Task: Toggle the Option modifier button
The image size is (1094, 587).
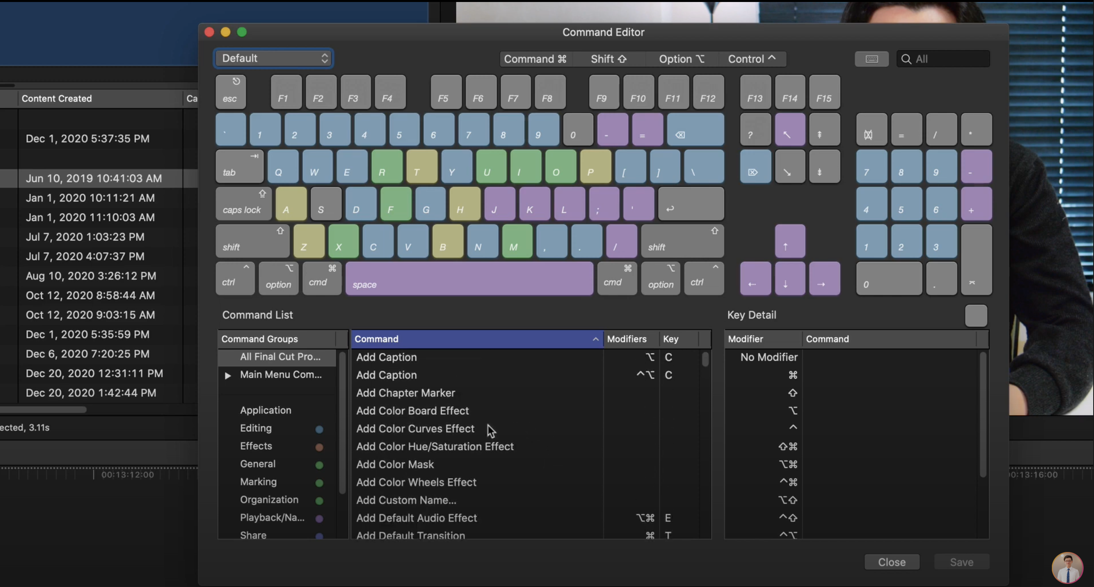Action: (x=681, y=59)
